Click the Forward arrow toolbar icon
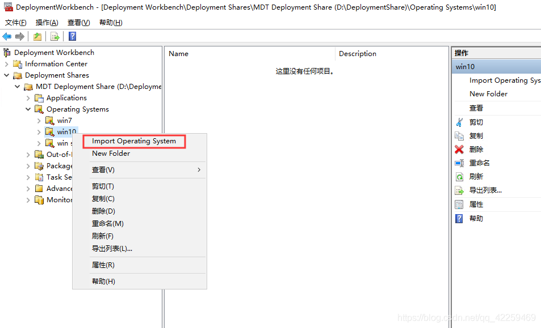Viewport: 541px width, 328px height. click(20, 37)
